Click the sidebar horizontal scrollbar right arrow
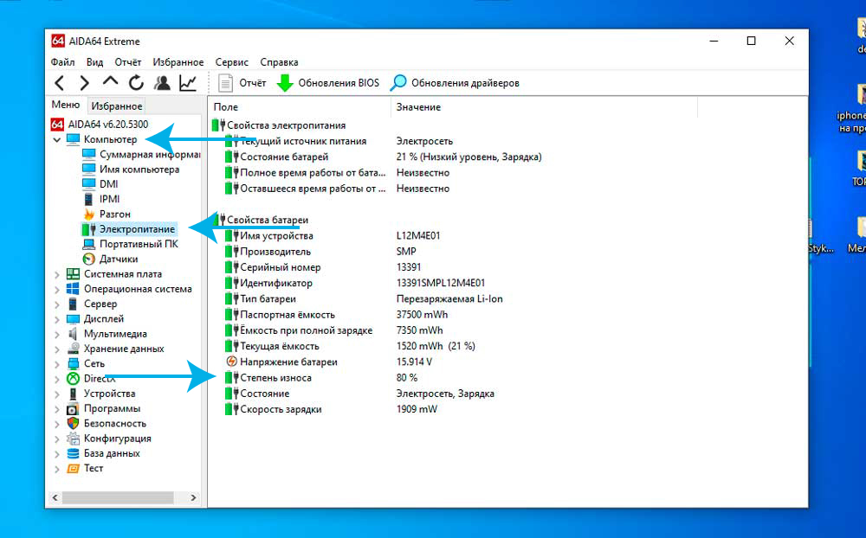Viewport: 866px width, 538px height. click(193, 497)
